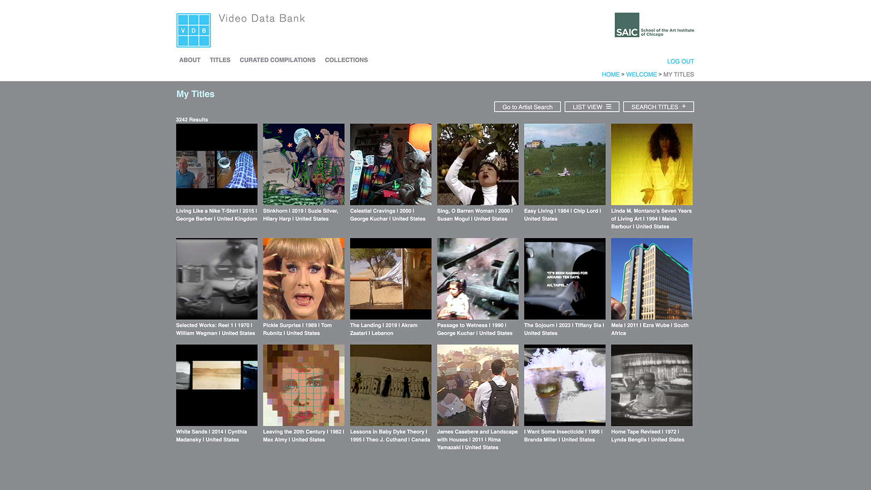Open CURATED COMPILATIONS menu
Screen dimensions: 871x490
278,60
